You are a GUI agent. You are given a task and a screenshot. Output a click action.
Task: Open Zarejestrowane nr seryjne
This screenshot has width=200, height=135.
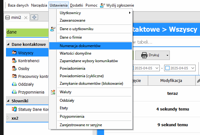(91, 125)
